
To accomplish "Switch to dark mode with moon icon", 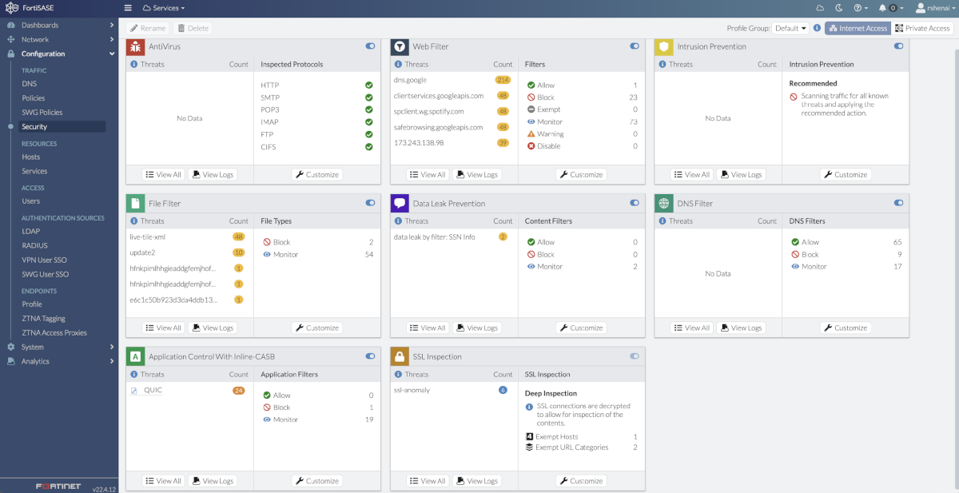I will (x=839, y=7).
